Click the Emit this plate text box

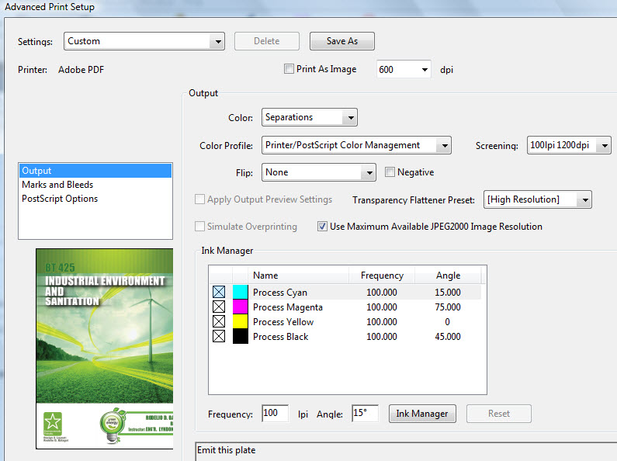tap(406, 451)
